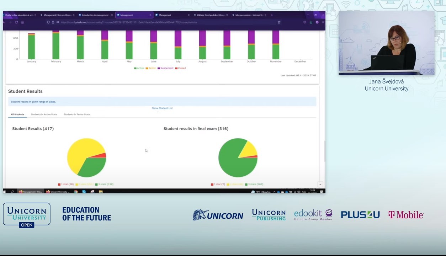This screenshot has width=446, height=256.
Task: Open the browser downloads icon
Action: 311,22
